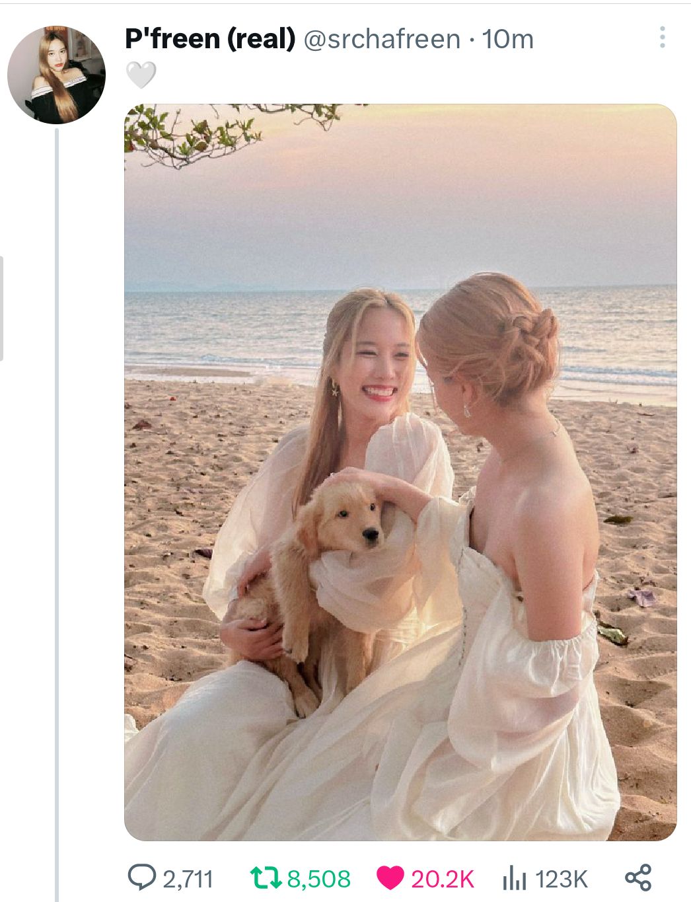This screenshot has width=691, height=902.
Task: Select the 20.2K likes count
Action: coord(443,879)
